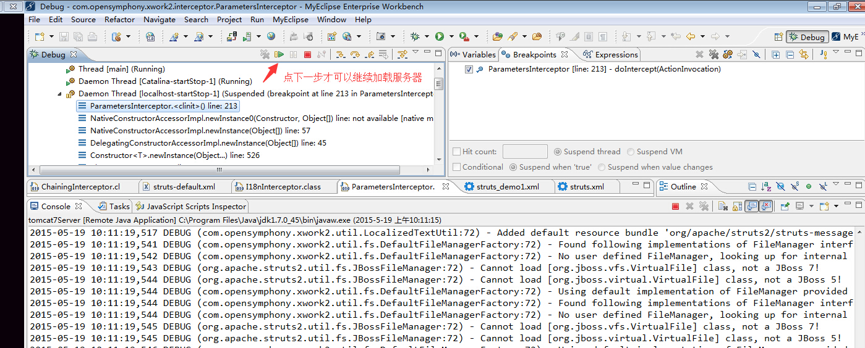Enable the Hit count checkbox
The image size is (865, 348).
point(457,152)
